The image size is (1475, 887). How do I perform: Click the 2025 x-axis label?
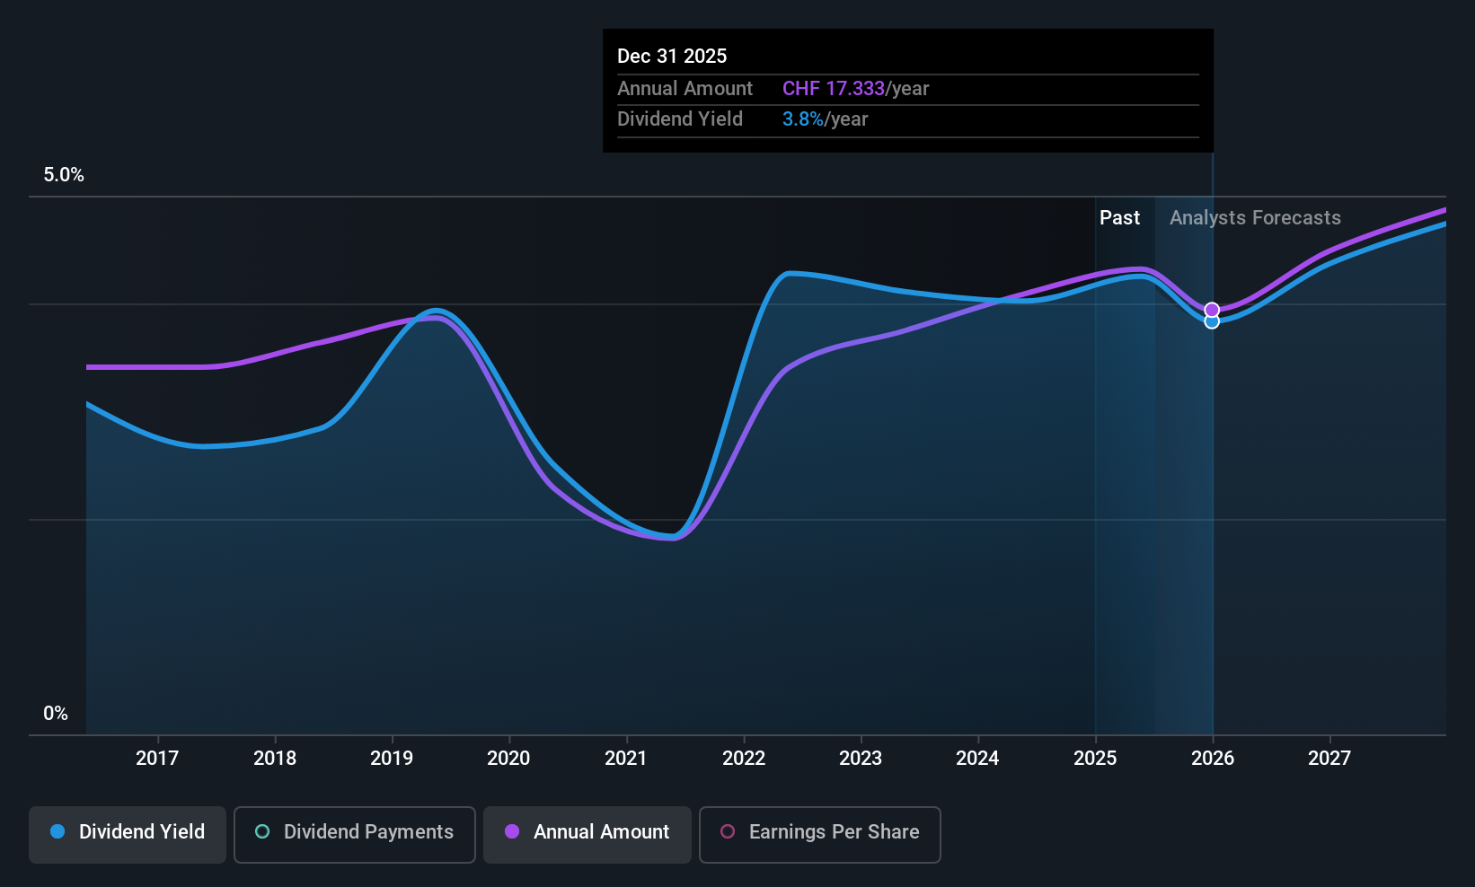pyautogui.click(x=1095, y=759)
